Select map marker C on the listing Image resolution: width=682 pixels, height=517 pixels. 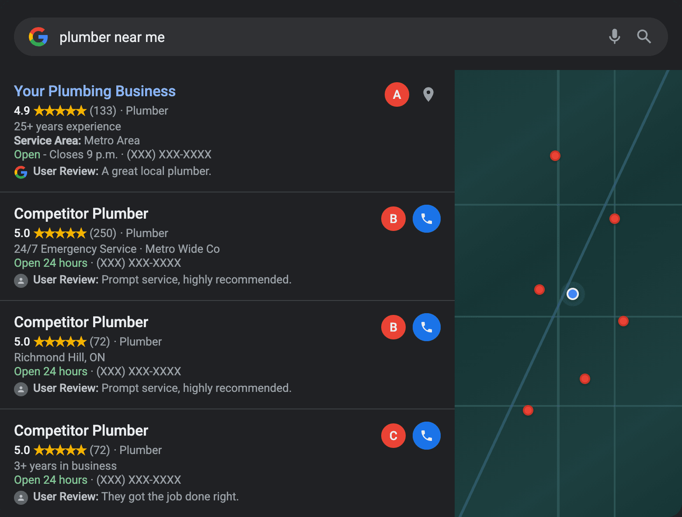pyautogui.click(x=393, y=436)
